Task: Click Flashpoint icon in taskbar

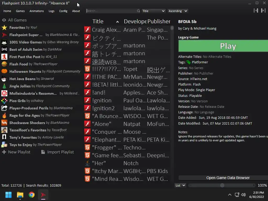Action: 43,195
